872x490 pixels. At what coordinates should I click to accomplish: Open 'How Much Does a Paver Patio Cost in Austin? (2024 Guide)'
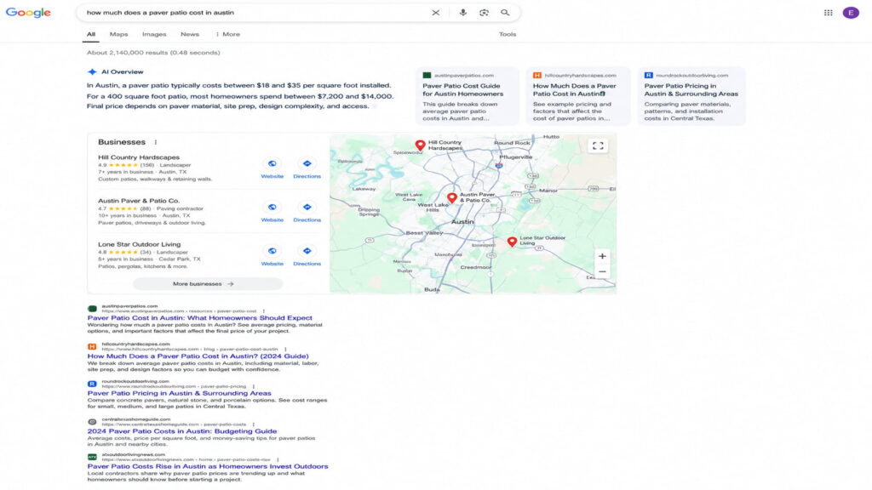198,356
